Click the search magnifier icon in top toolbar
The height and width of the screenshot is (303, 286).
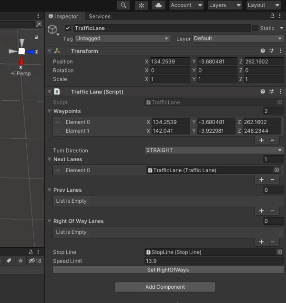click(x=123, y=5)
